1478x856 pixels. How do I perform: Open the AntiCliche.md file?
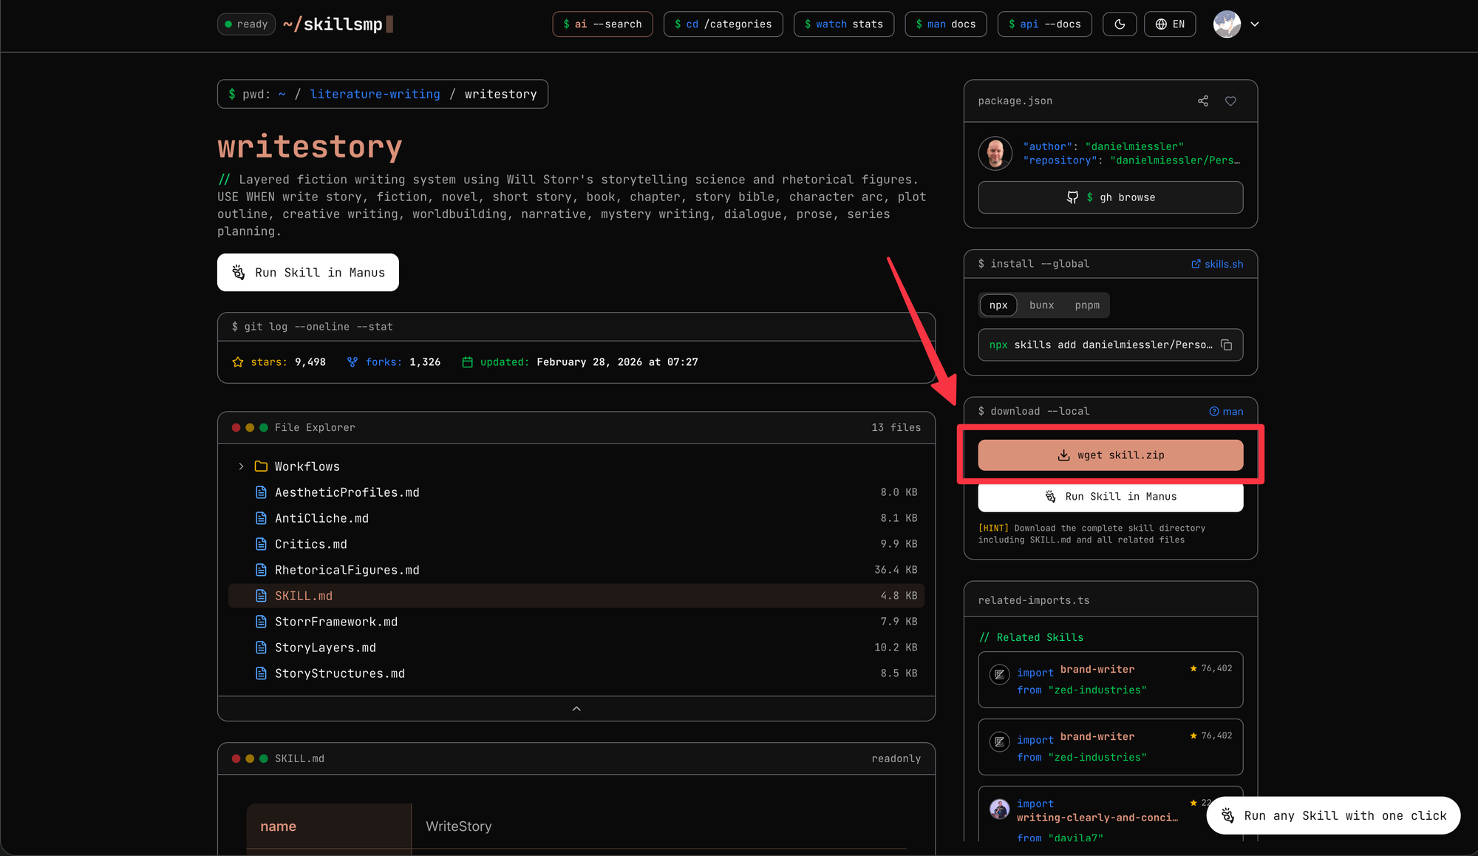click(x=321, y=518)
